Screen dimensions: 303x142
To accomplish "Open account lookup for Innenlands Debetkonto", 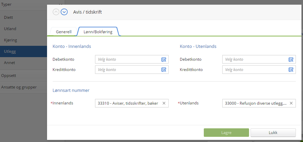I will [164, 59].
